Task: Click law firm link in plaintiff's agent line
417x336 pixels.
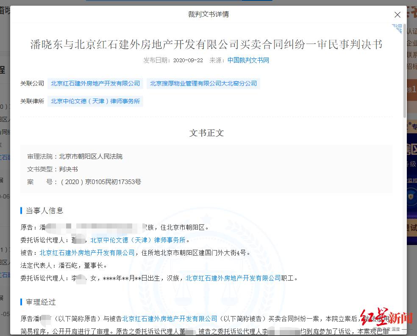Action: pos(138,240)
